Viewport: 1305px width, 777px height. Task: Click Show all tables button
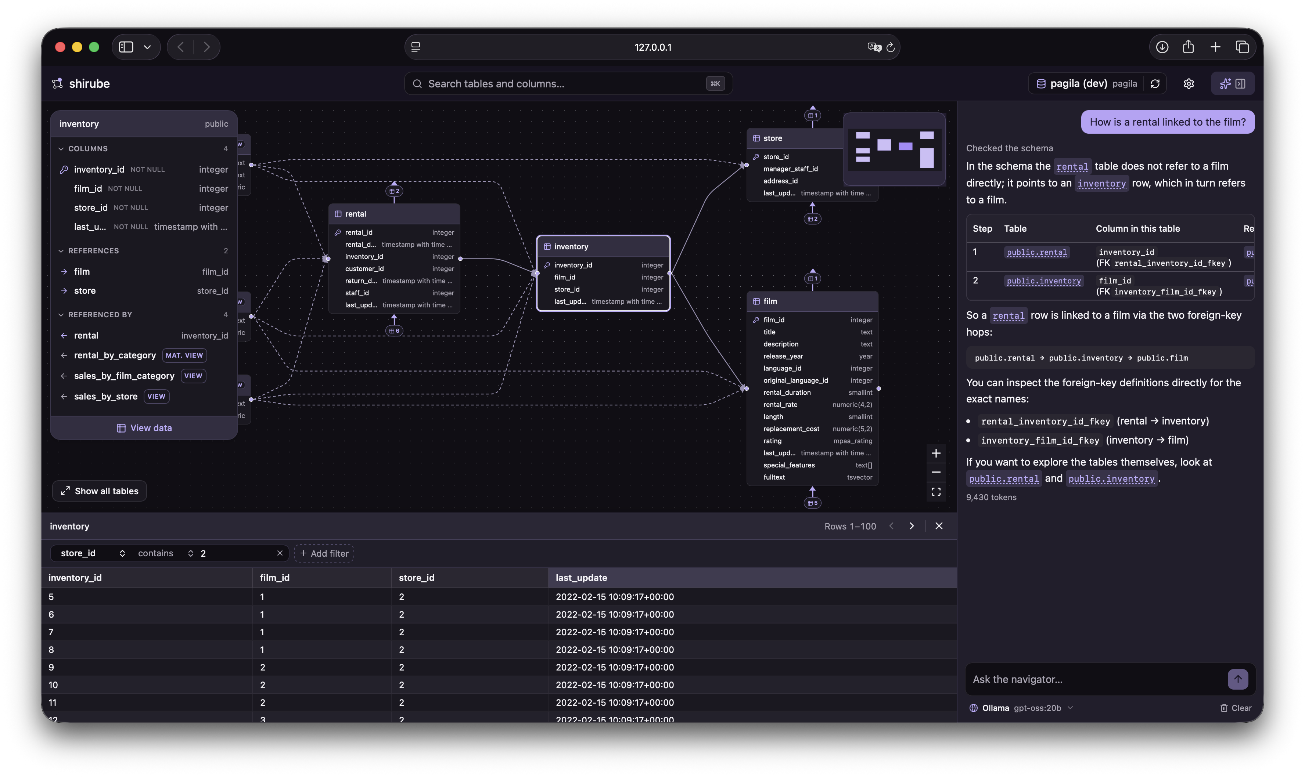click(x=100, y=491)
